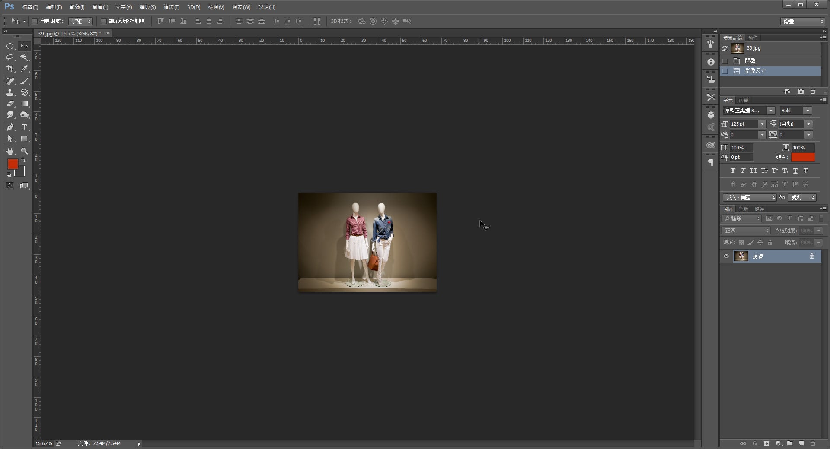Select the Zoom magnifier tool

(24, 151)
